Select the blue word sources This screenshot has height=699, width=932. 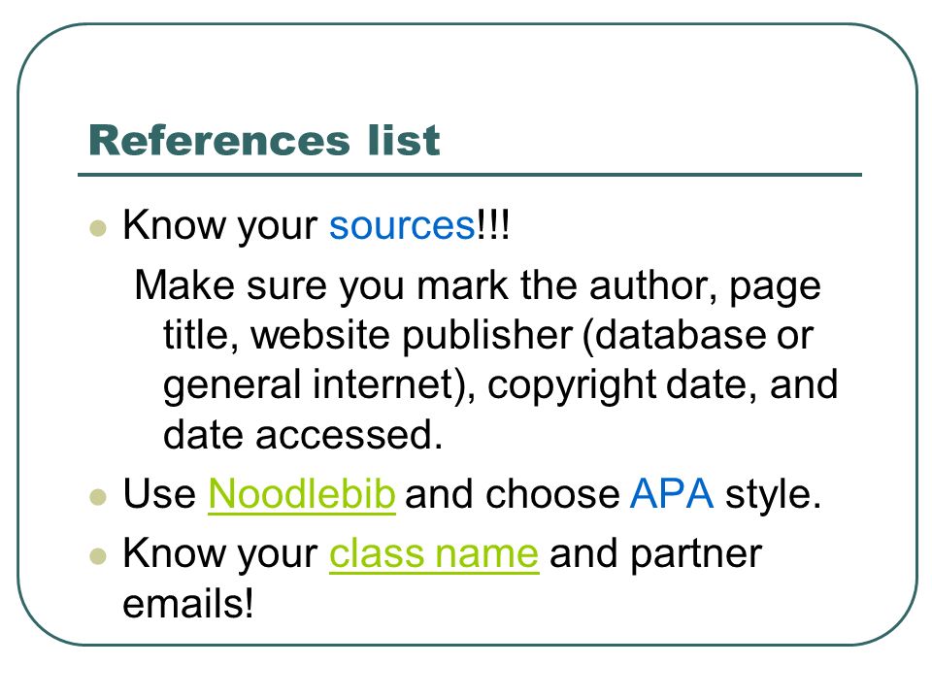402,226
